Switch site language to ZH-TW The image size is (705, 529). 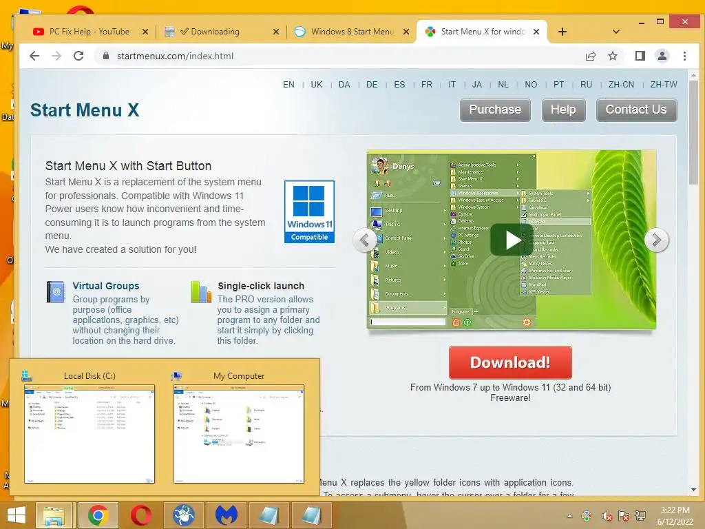click(664, 85)
